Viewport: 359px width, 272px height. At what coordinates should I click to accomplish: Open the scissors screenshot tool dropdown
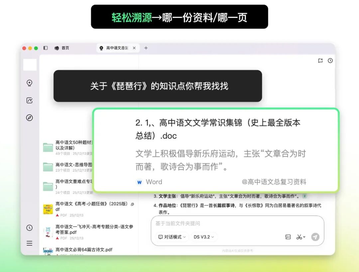pyautogui.click(x=300, y=237)
